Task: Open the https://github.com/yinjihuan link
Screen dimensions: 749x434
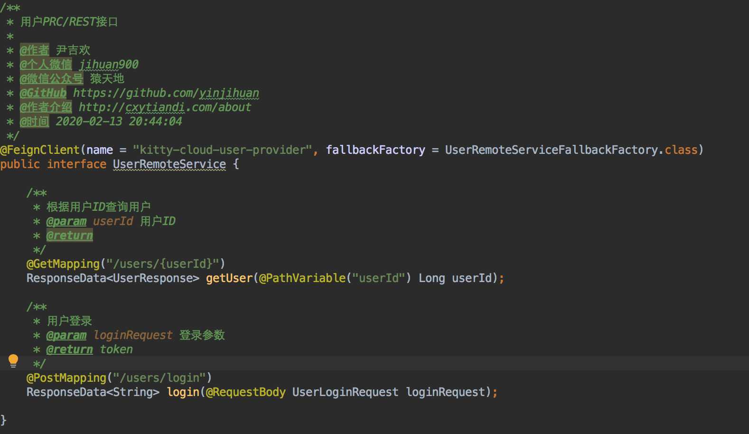Action: click(166, 93)
